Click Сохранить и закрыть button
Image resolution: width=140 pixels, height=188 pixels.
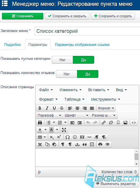(67, 16)
